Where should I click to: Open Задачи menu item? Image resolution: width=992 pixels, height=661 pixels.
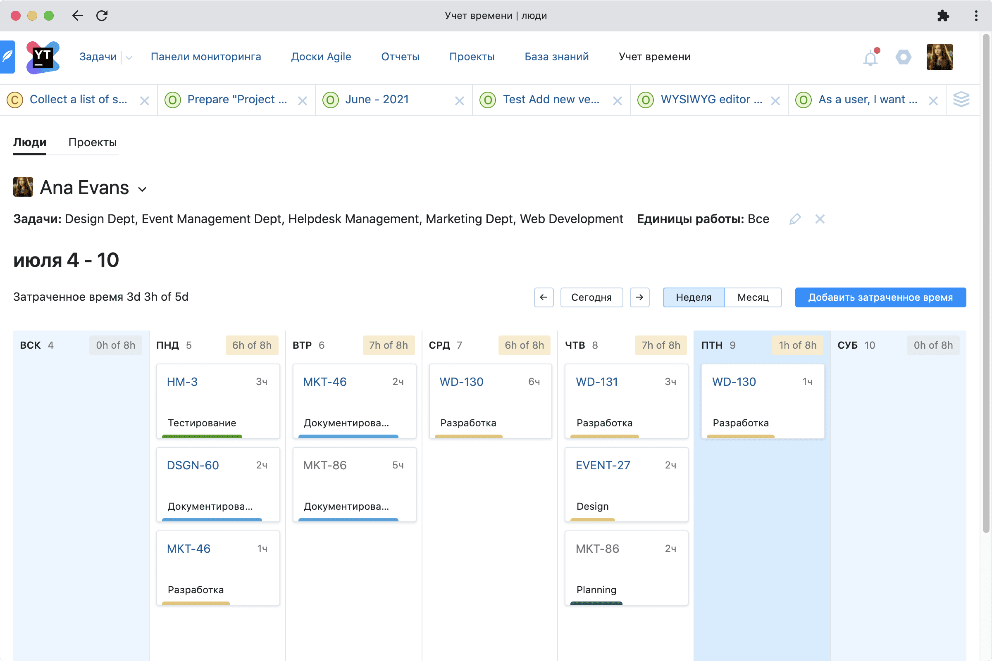pos(98,56)
